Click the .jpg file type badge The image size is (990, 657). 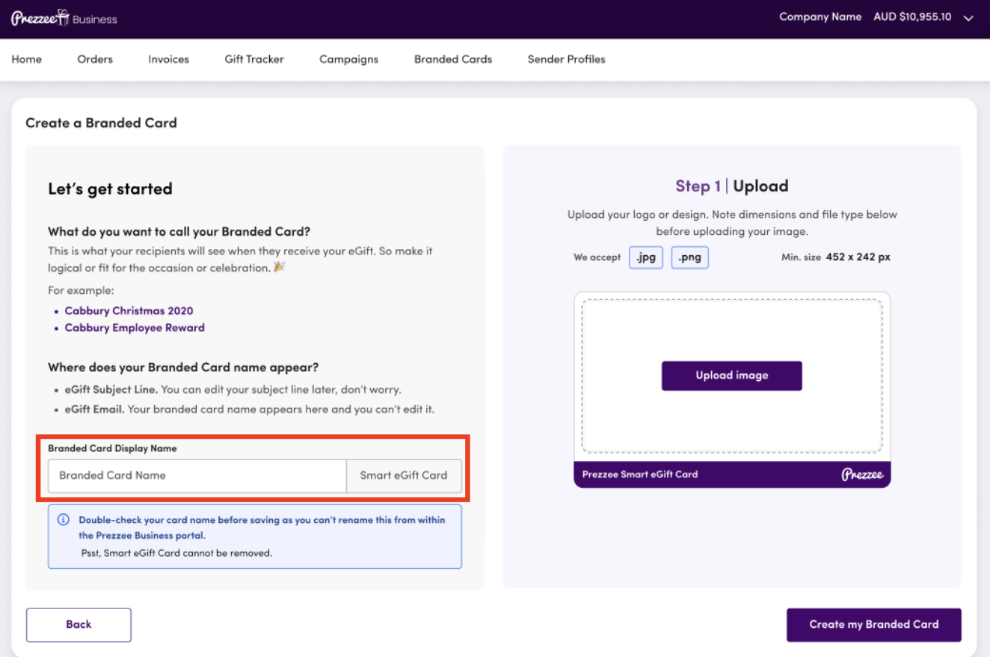[x=646, y=257]
